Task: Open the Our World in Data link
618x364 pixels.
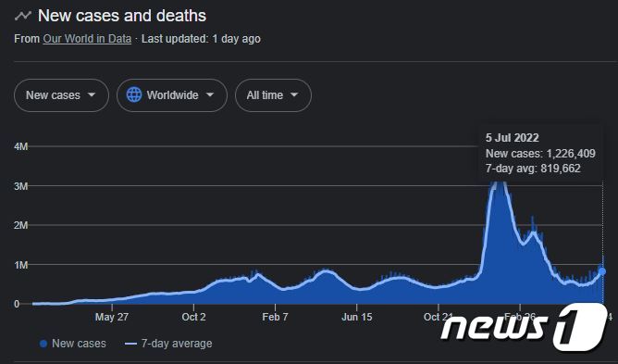Action: tap(87, 39)
